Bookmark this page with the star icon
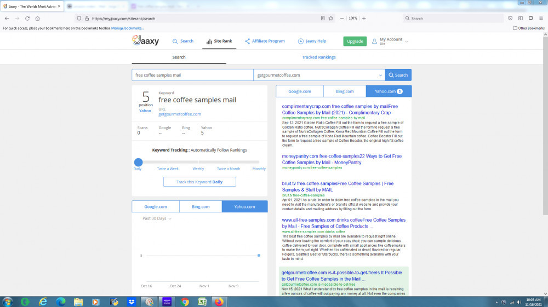This screenshot has width=548, height=307. tap(330, 18)
